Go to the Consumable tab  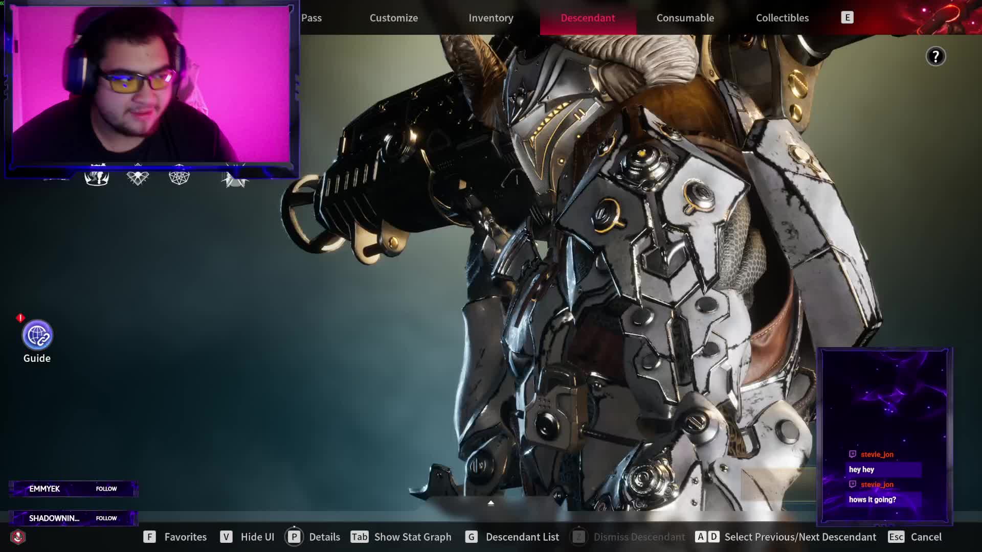coord(685,18)
